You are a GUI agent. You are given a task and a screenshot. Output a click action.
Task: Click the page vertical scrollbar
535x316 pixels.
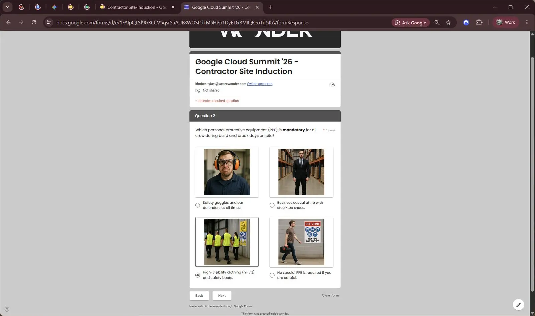[532, 174]
